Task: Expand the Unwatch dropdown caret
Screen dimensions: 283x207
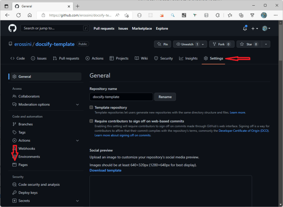Action: click(203, 44)
